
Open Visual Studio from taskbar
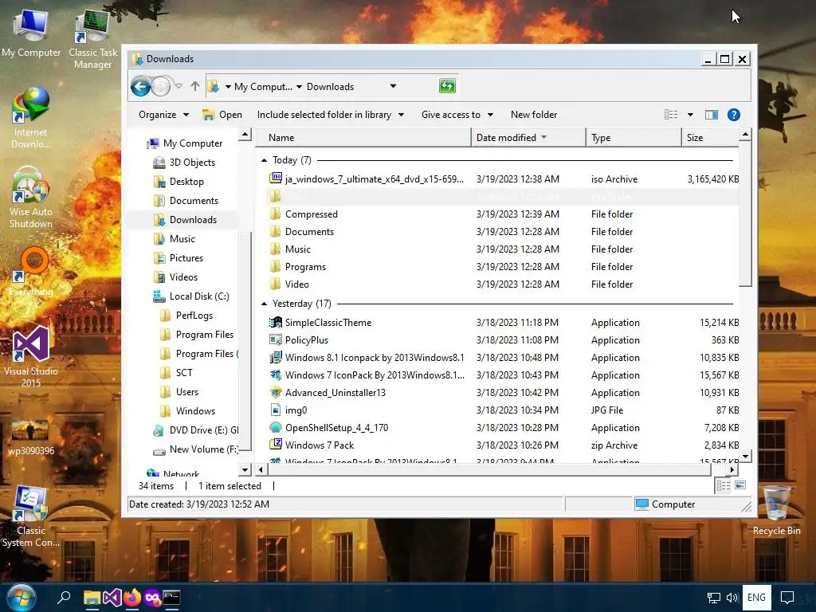tap(112, 598)
